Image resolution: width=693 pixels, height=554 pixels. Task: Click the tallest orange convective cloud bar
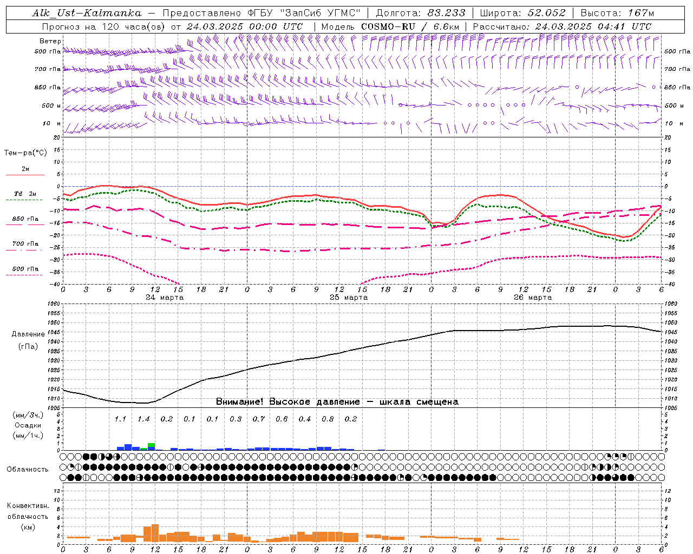155,533
